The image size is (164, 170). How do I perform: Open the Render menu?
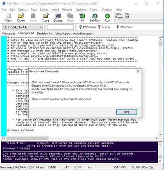67,9
